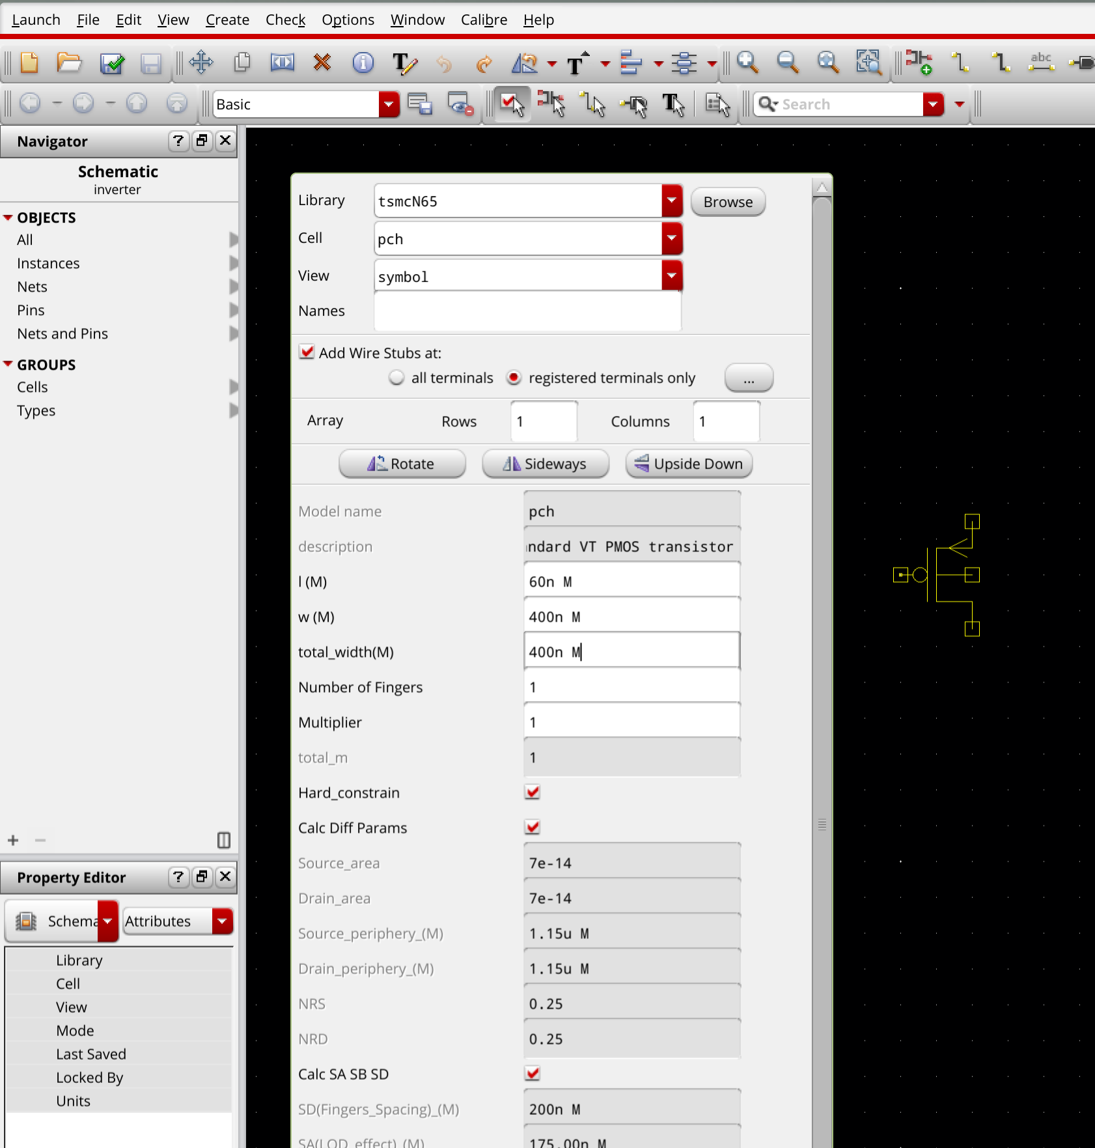Open the Create menu
1095x1148 pixels.
click(227, 20)
